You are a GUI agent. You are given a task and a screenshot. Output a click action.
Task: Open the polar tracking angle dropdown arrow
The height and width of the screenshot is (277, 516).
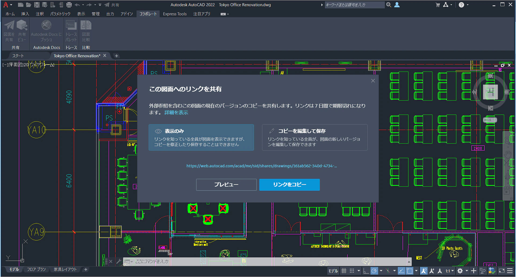coord(381,271)
